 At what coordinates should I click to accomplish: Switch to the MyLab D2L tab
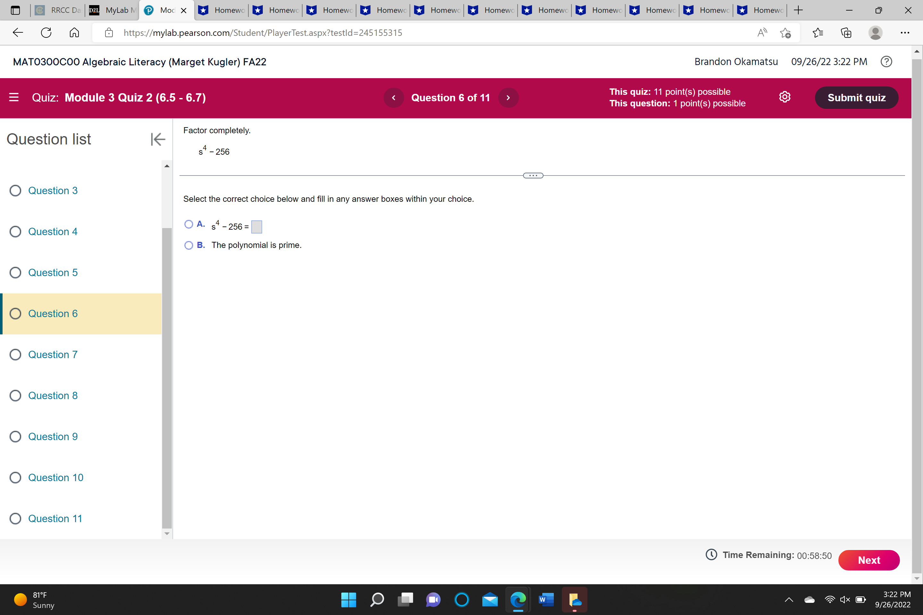click(x=113, y=10)
